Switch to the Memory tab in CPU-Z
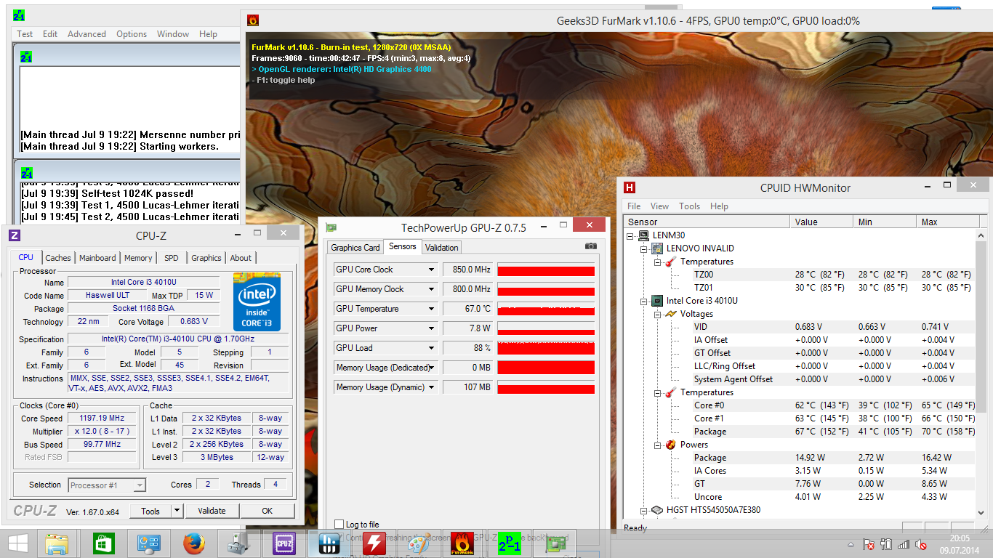993x558 pixels. (x=138, y=258)
